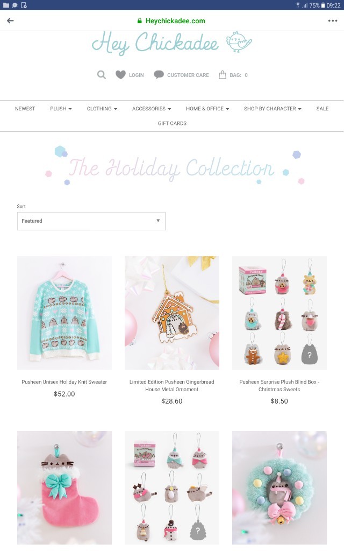Click the back arrow icon
The width and height of the screenshot is (344, 551).
11,21
